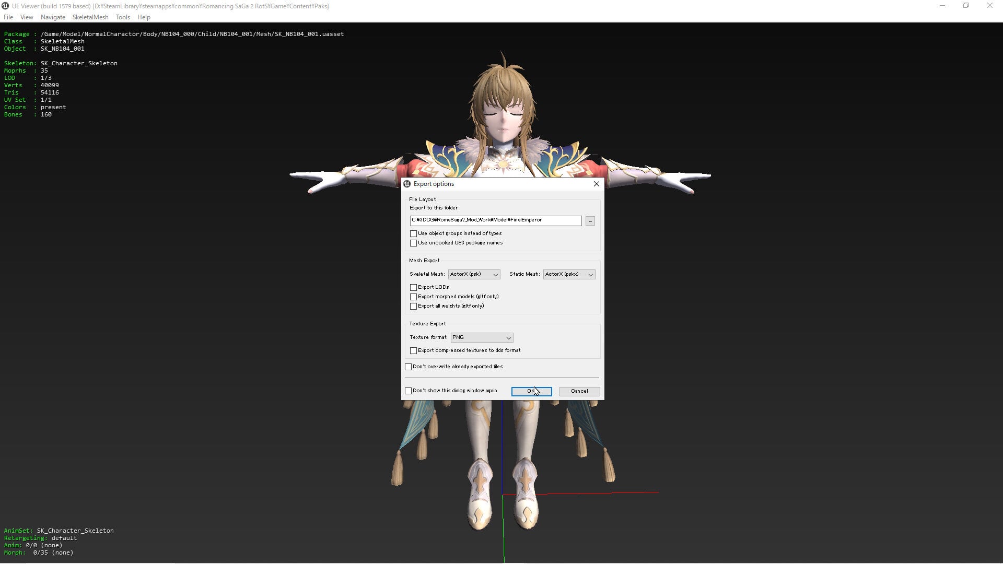Click the AnimSet SK_Character_Skeleton text
This screenshot has height=564, width=1003.
point(75,531)
